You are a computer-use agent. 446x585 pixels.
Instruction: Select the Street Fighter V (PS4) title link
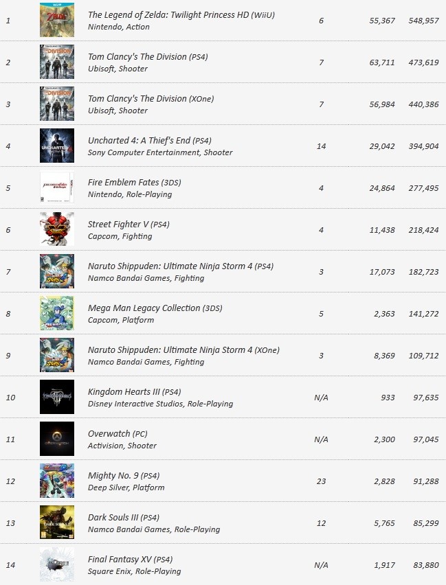click(129, 225)
